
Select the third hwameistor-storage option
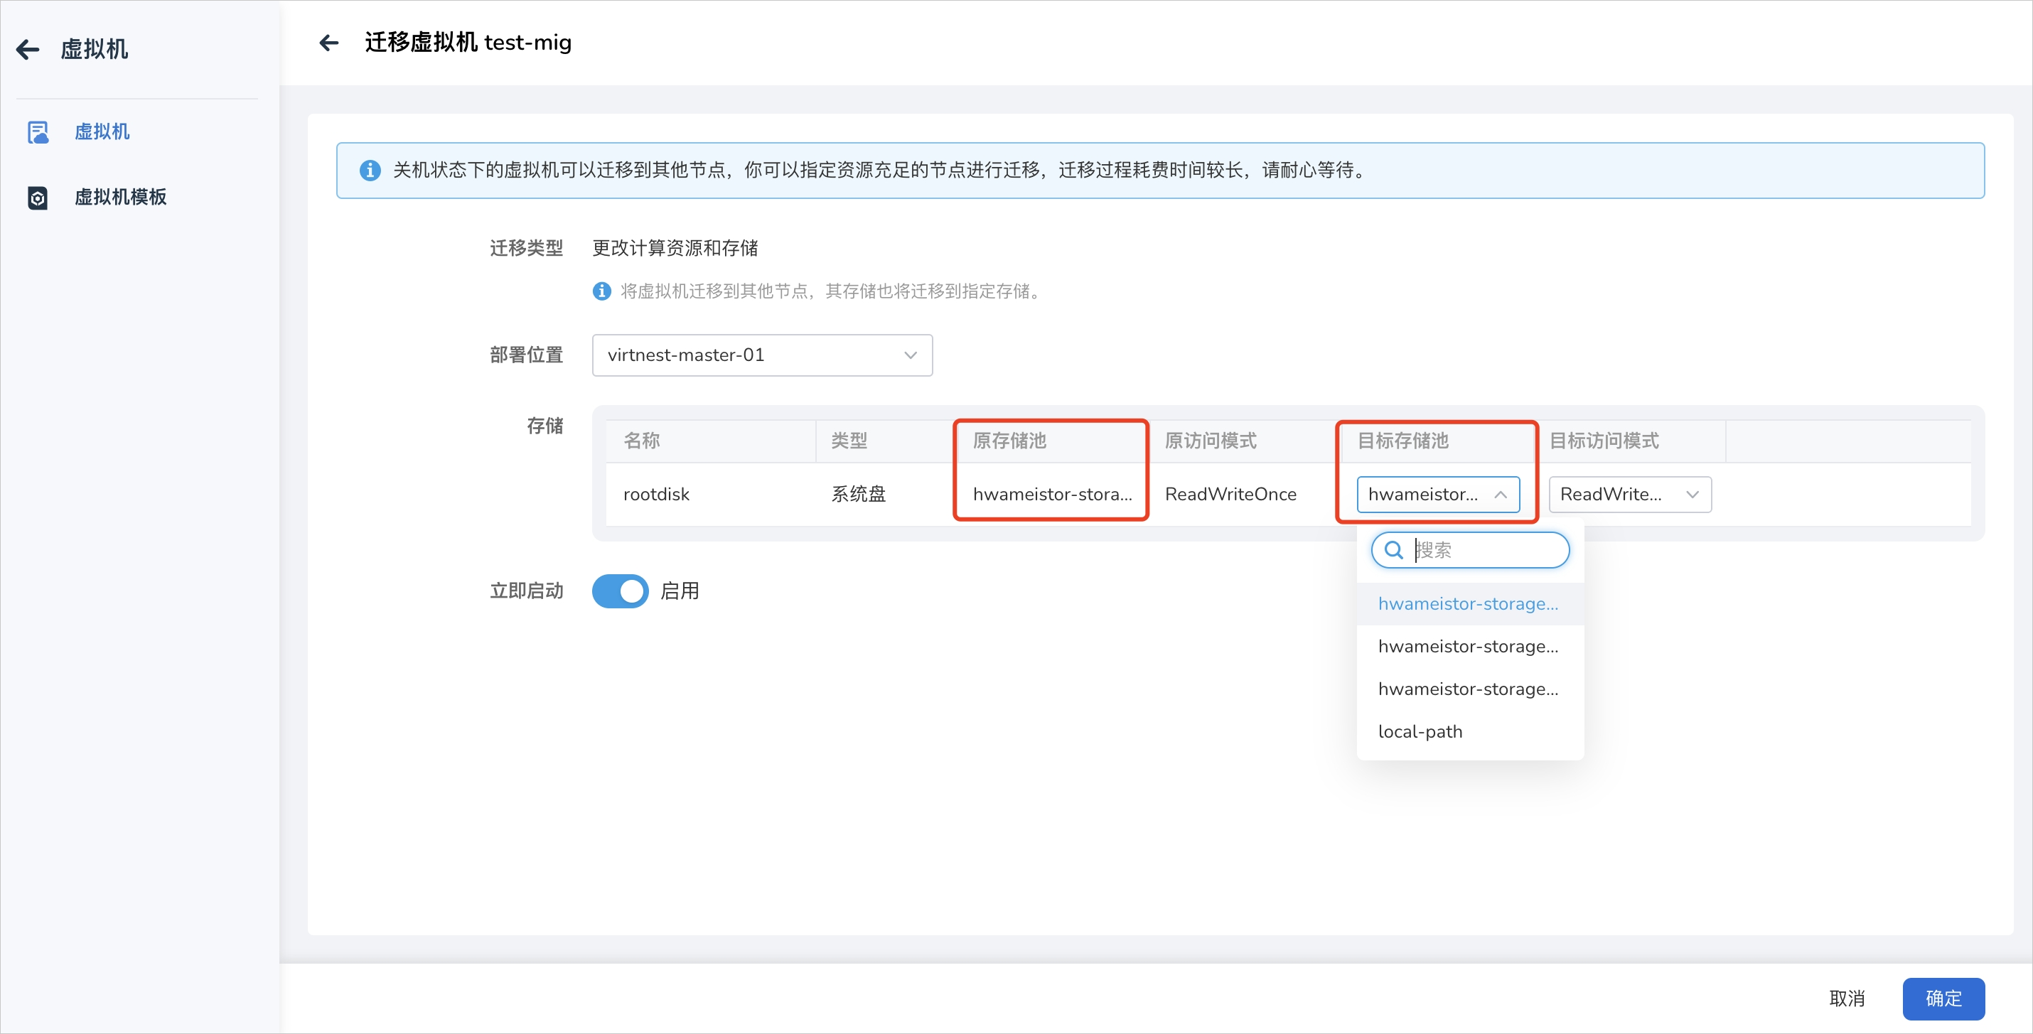pos(1469,689)
